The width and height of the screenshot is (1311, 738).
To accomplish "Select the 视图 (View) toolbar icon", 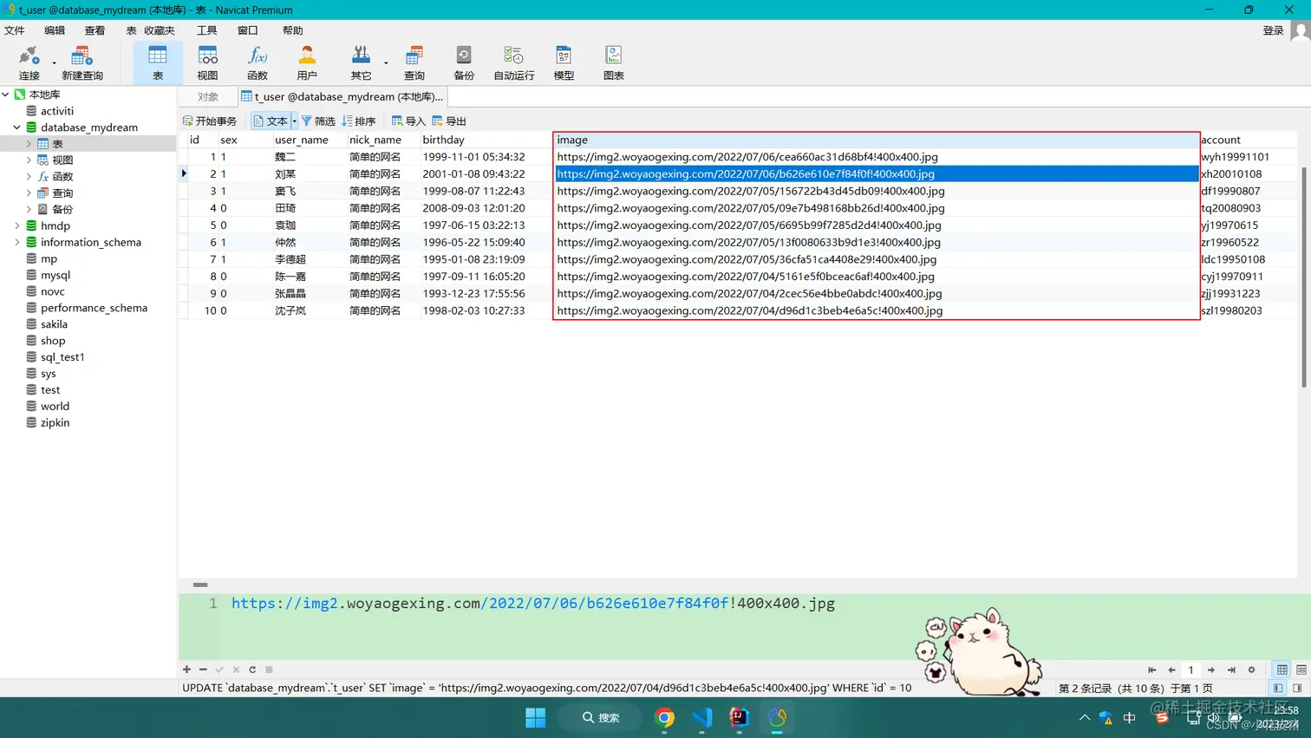I will pyautogui.click(x=207, y=63).
